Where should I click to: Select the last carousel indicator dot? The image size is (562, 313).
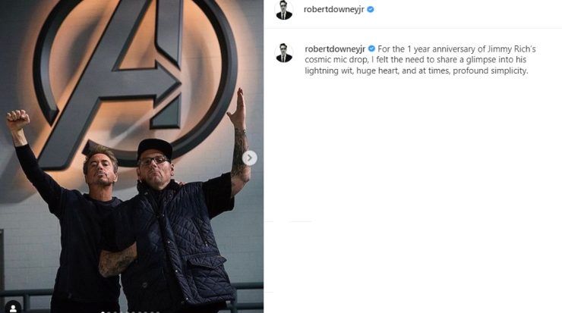(158, 312)
